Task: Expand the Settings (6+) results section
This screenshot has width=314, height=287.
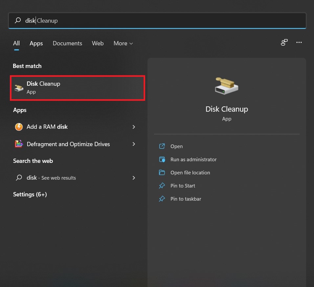Action: point(30,194)
